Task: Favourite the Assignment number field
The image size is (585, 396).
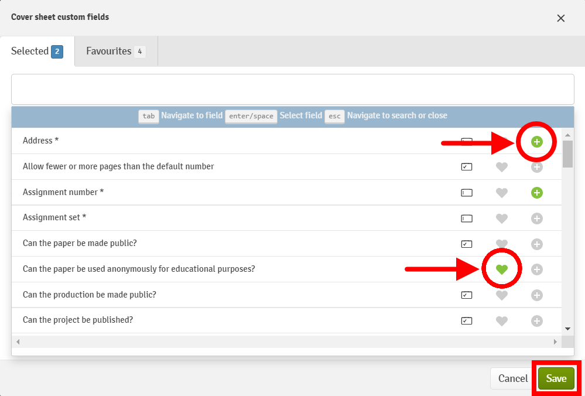Action: coord(501,193)
